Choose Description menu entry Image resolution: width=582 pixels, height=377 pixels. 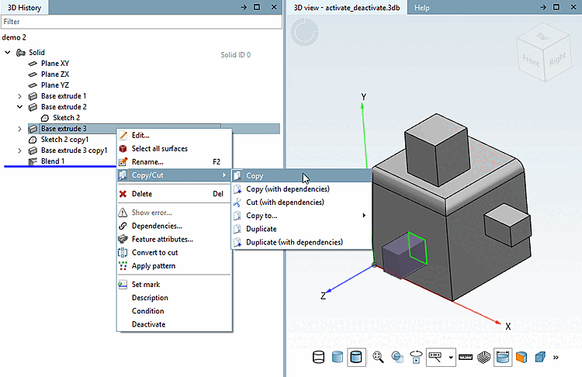click(x=175, y=298)
